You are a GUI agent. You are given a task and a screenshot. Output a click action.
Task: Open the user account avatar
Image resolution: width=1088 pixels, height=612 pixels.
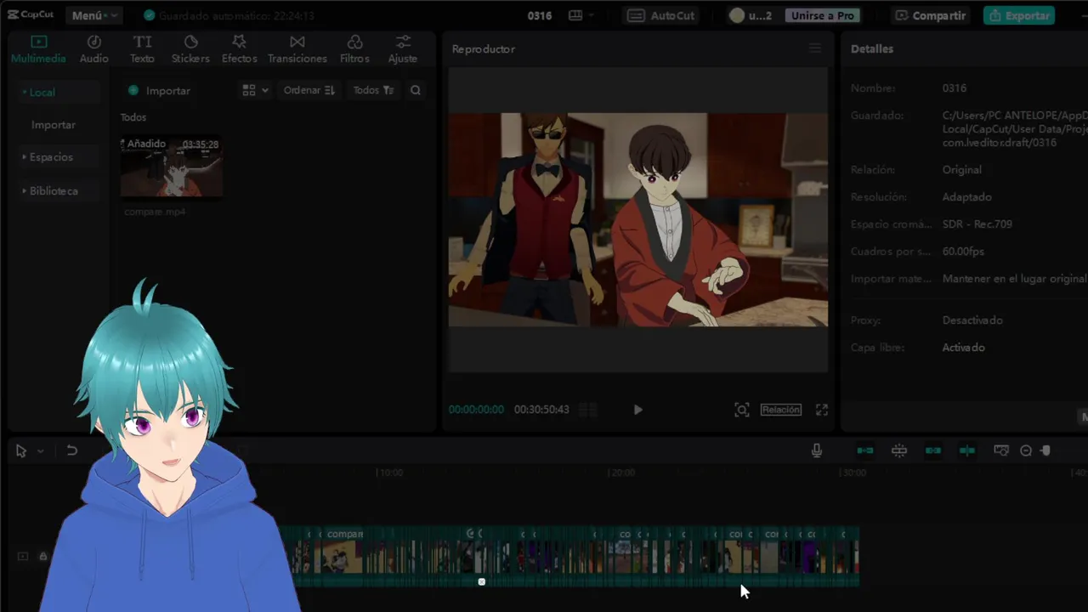(737, 15)
